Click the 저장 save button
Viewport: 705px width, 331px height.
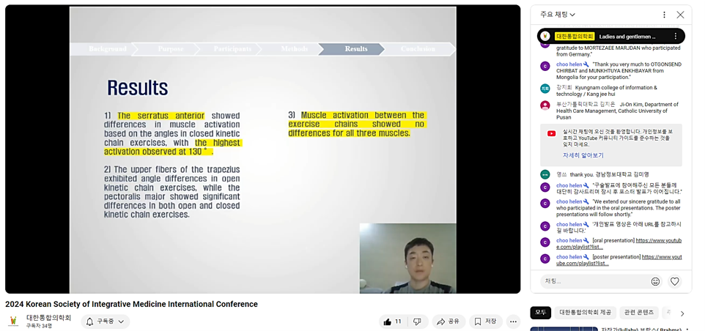(x=484, y=321)
